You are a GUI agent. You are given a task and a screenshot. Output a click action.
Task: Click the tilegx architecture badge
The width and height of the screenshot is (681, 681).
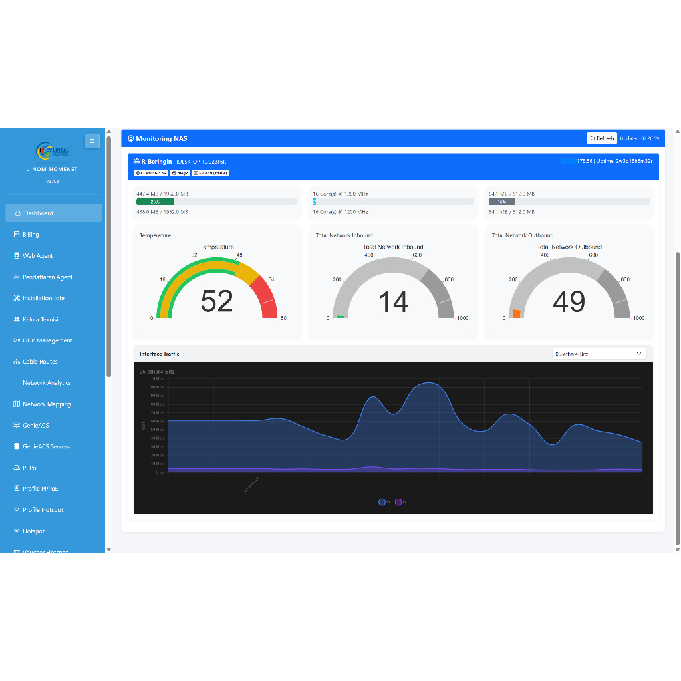coord(180,173)
